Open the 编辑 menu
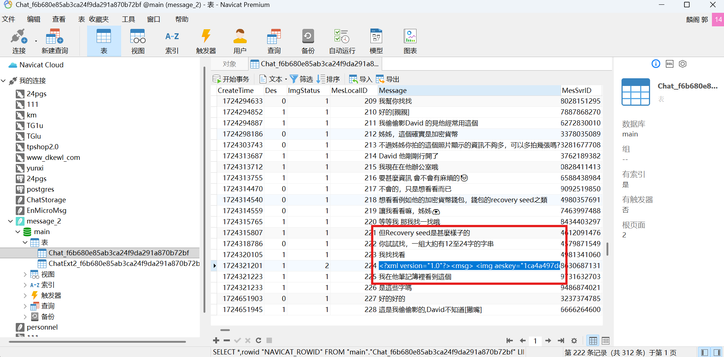 (34, 19)
